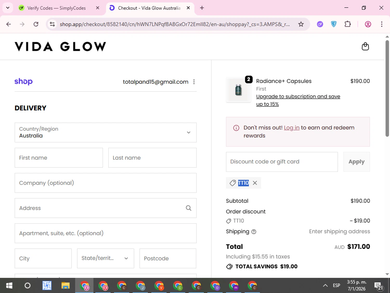This screenshot has height=293, width=390.
Task: Click the Log in rewards link
Action: [x=291, y=128]
